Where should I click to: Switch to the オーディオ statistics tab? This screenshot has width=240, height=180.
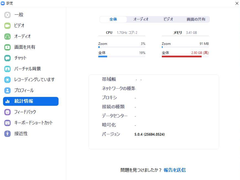pos(141,19)
